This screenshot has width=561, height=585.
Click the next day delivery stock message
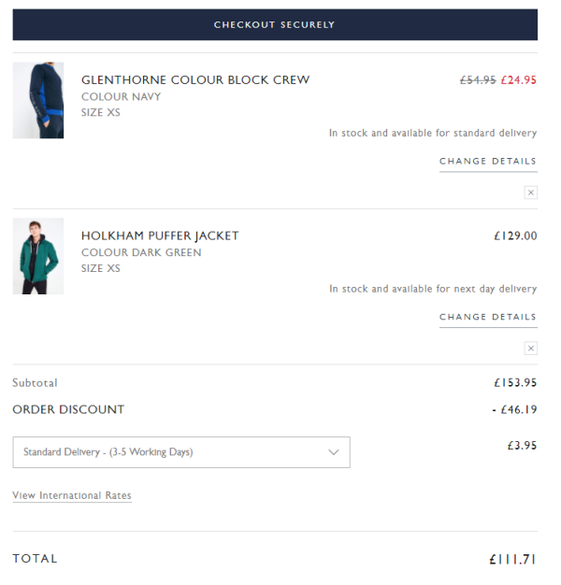point(433,289)
